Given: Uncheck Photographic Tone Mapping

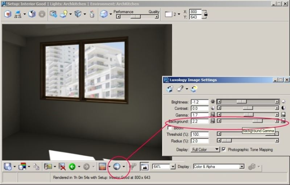Looking at the screenshot, I should 224,149.
